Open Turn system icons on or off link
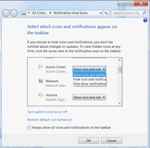 (47, 112)
